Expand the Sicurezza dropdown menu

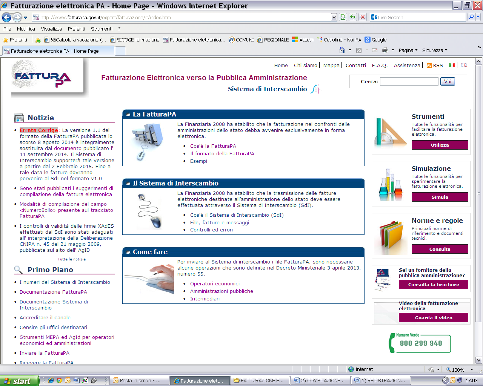[x=435, y=50]
